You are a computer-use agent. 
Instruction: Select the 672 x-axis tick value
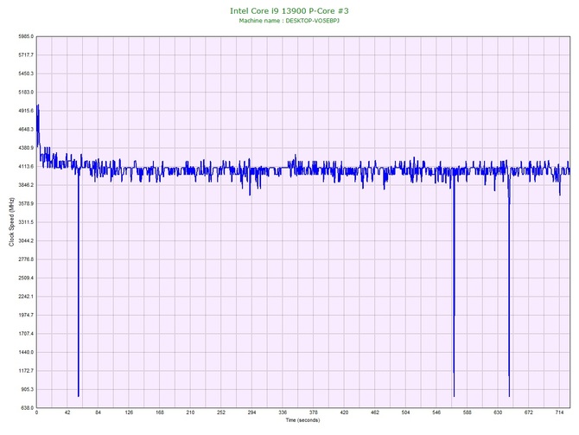(528, 413)
